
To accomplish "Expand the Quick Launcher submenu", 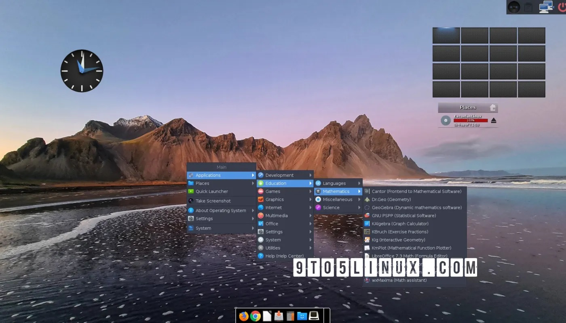I will [221, 191].
